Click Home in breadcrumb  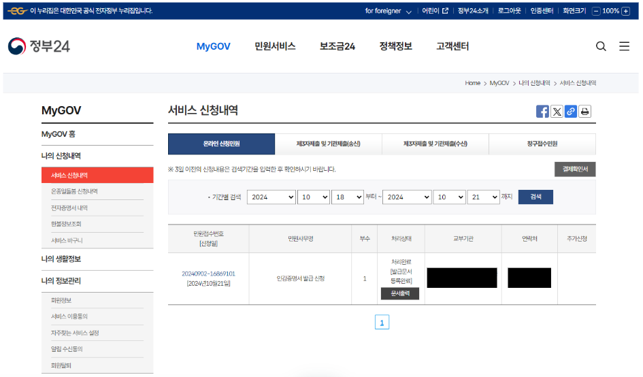472,83
